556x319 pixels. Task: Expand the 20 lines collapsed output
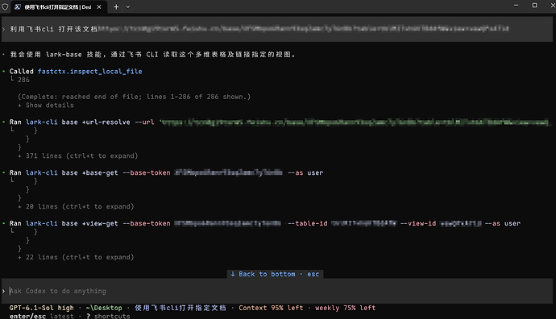tap(77, 207)
